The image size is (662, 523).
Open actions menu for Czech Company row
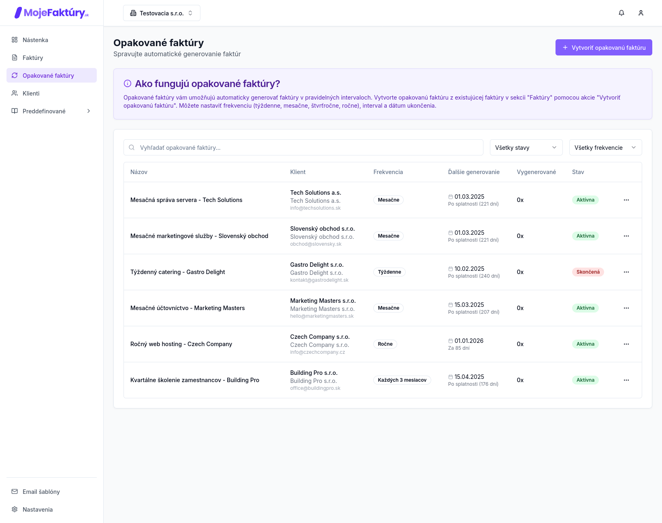pyautogui.click(x=626, y=344)
